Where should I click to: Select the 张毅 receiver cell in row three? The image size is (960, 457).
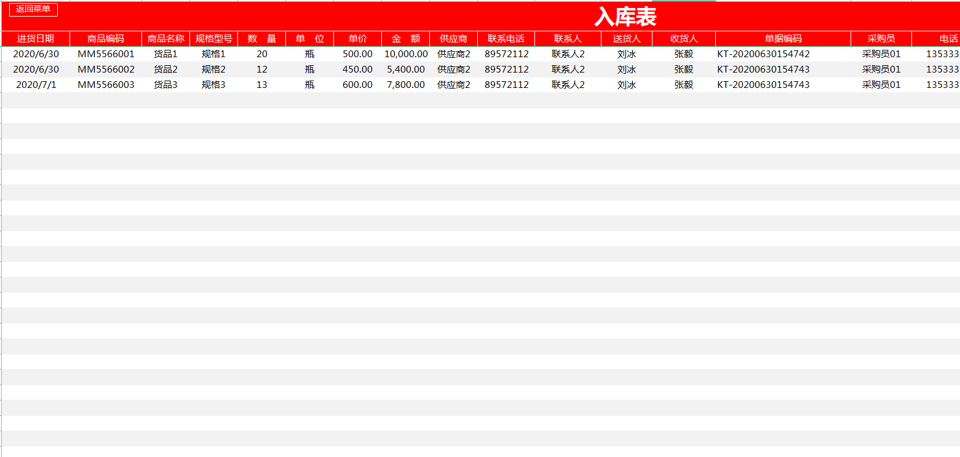(x=684, y=84)
